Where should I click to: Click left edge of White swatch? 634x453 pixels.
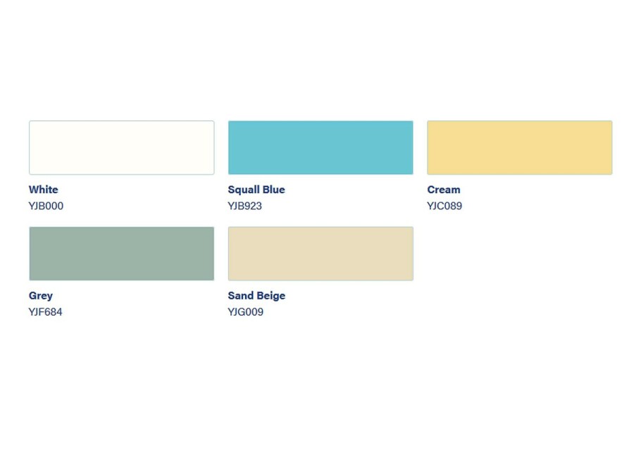click(30, 148)
